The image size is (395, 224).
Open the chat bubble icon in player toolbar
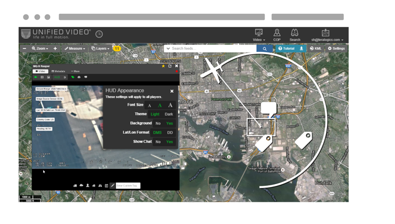[86, 77]
